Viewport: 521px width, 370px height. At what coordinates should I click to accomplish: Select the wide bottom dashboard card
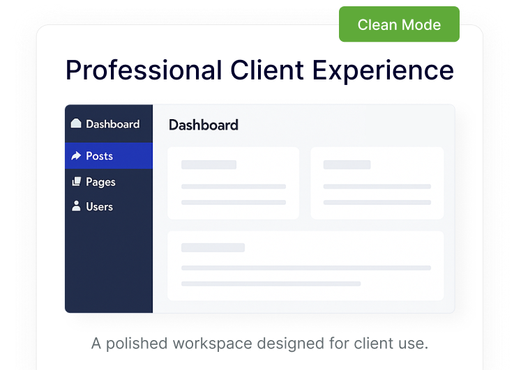point(305,265)
